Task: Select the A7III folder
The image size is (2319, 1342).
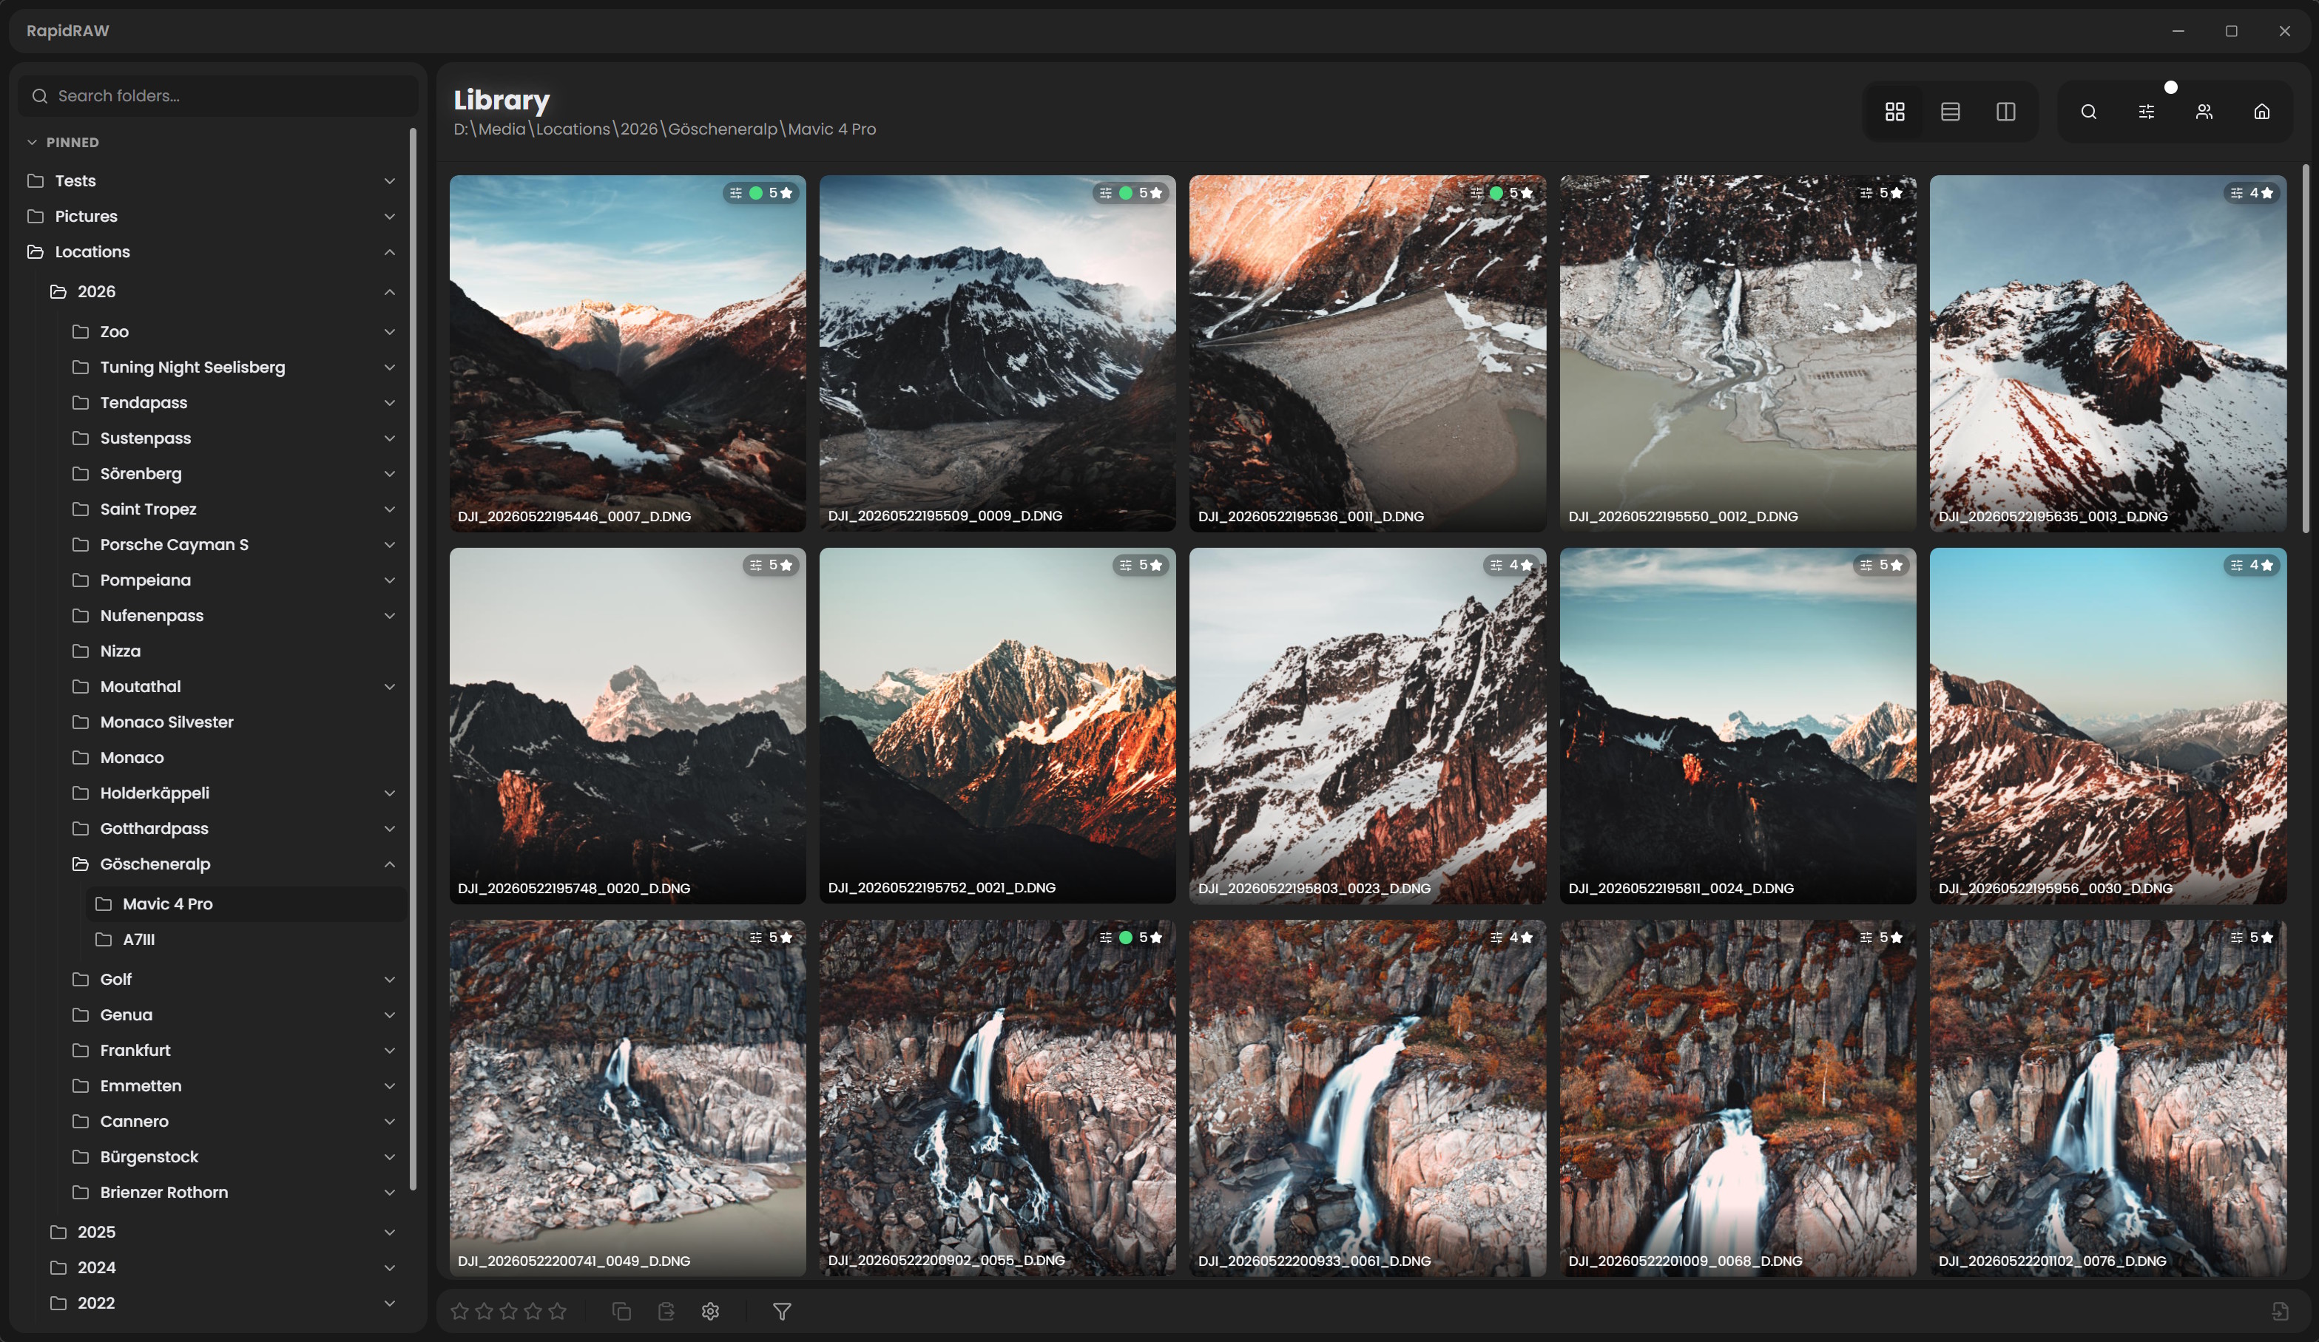Action: 246,939
